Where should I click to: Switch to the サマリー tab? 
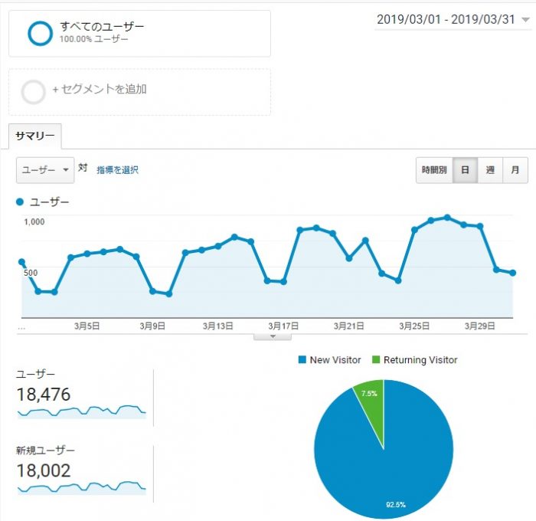(35, 136)
